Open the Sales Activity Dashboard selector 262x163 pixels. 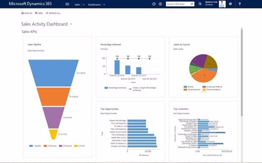pos(71,24)
